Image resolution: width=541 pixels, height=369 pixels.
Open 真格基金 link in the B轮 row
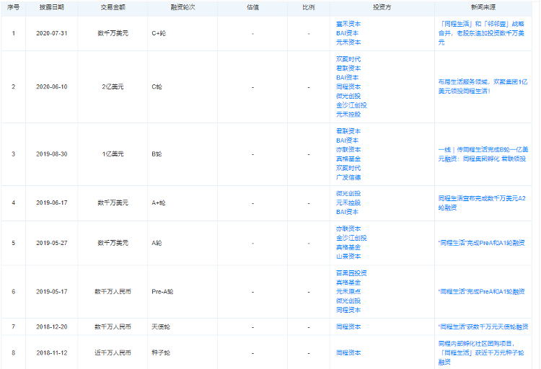(x=348, y=159)
